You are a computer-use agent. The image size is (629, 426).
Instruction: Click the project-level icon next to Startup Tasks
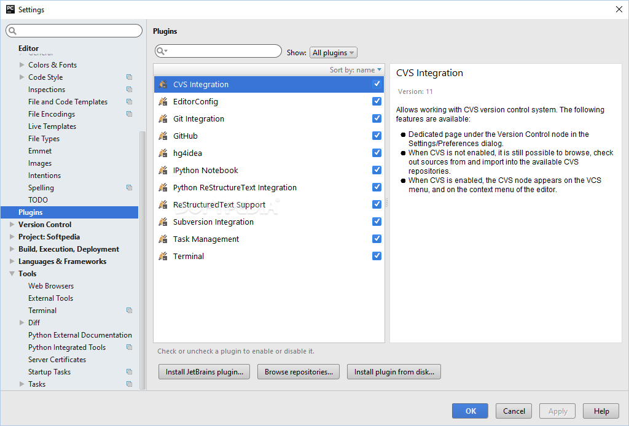tap(129, 372)
